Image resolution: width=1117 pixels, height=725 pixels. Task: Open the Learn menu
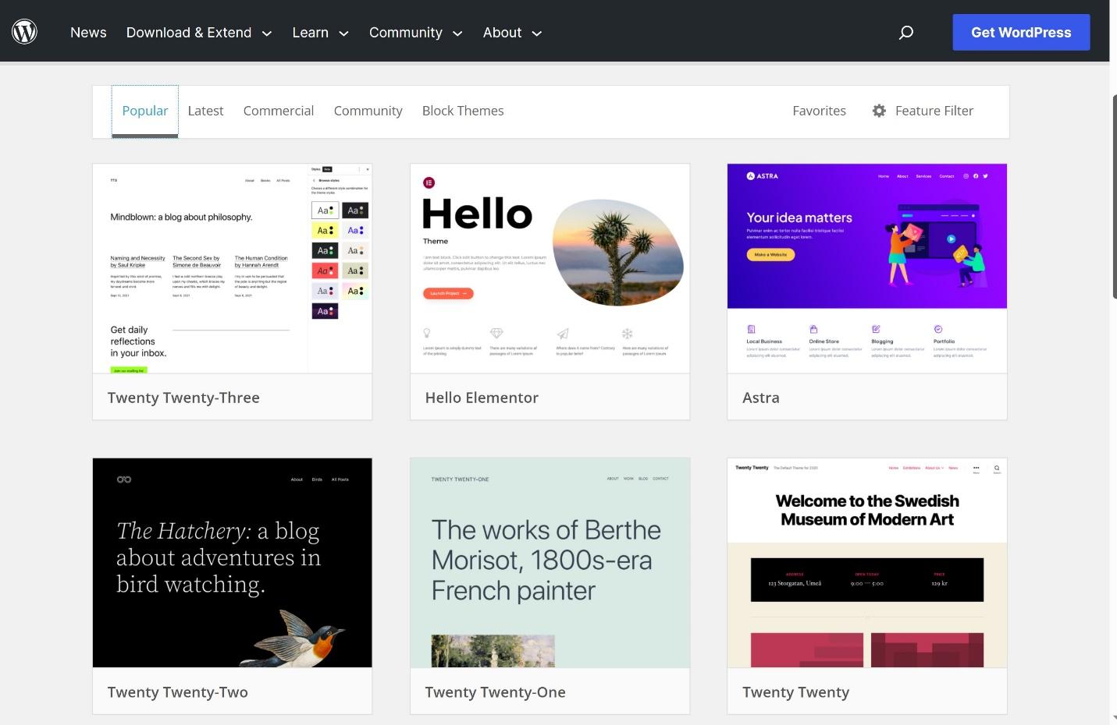pos(310,33)
